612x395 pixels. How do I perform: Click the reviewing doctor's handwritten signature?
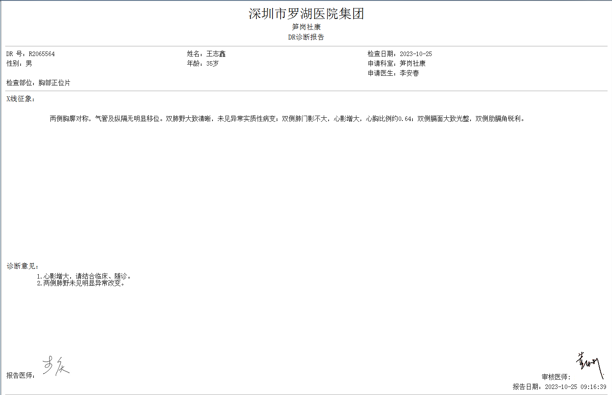589,365
